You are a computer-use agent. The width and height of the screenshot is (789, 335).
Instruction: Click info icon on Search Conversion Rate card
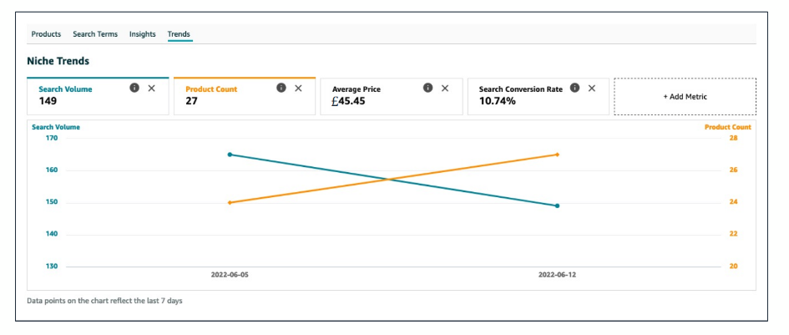(x=575, y=88)
